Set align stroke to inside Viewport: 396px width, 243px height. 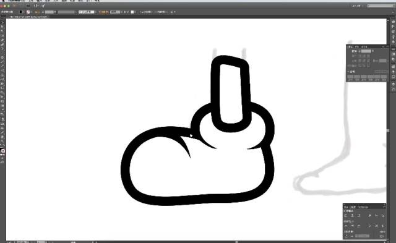coord(364,66)
